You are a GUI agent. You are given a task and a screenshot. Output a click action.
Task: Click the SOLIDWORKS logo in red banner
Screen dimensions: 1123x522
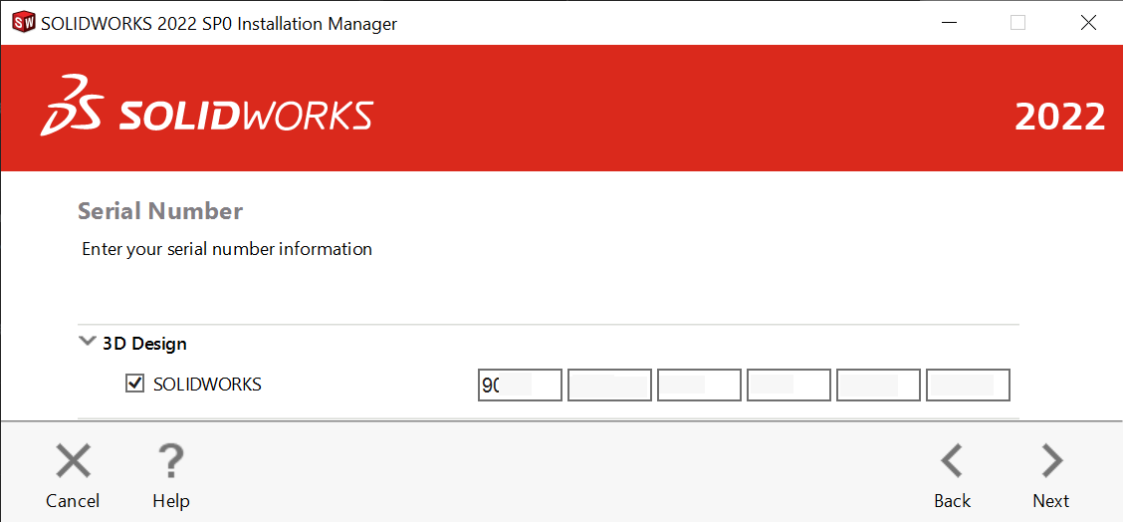206,106
